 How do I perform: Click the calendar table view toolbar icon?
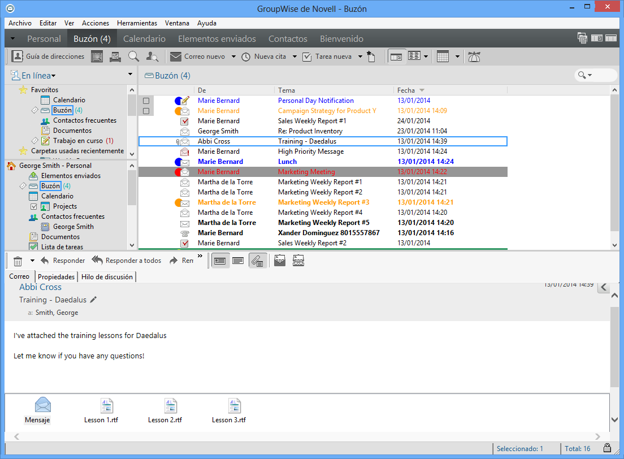pos(443,57)
